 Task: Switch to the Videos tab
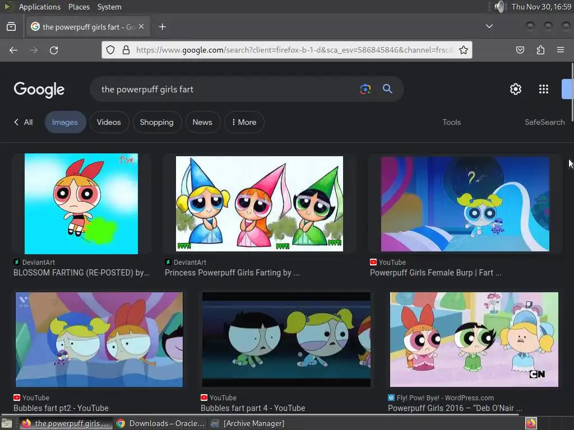pos(109,122)
